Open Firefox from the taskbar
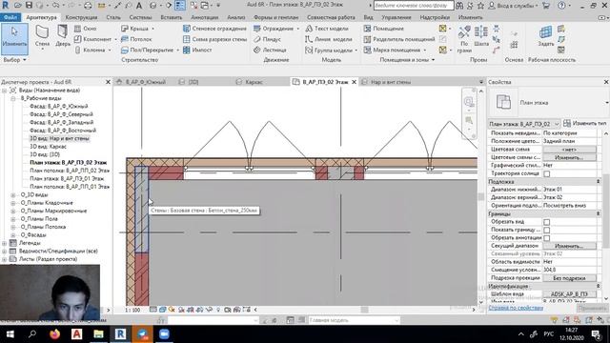The image size is (610, 343). tap(55, 333)
